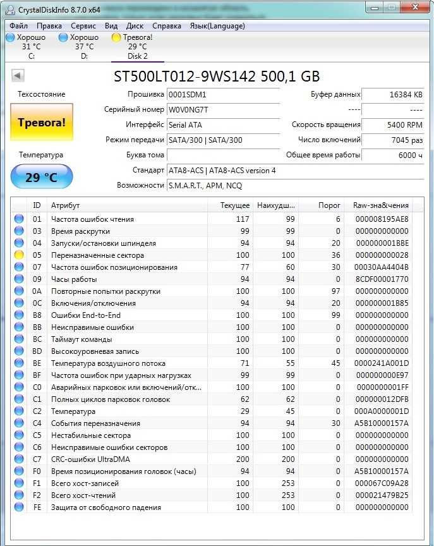Image resolution: width=434 pixels, height=546 pixels.
Task: Click the Атрибут column header
Action: click(128, 205)
